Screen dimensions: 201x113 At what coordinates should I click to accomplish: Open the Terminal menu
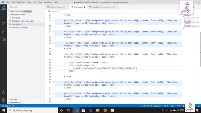click(48, 2)
